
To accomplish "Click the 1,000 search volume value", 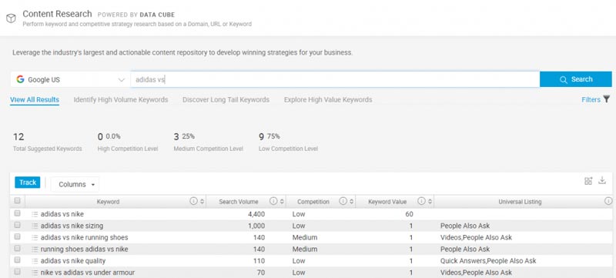I will [x=256, y=226].
